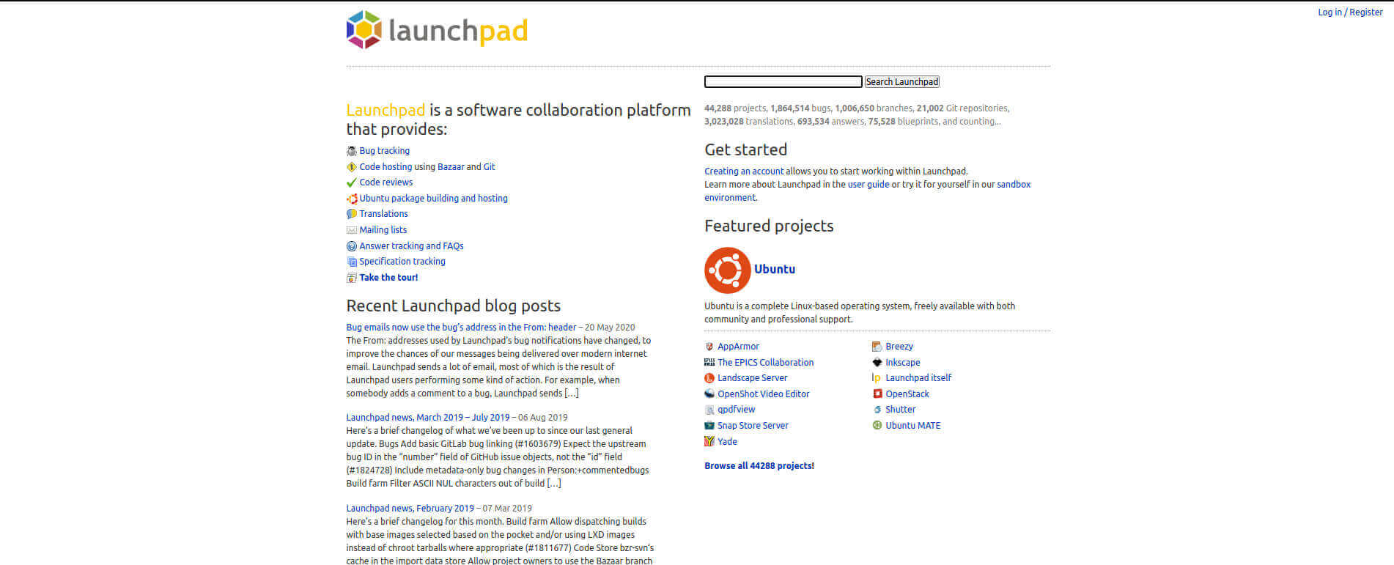Click the Specification tracking blueprint icon
Viewport: 1394px width, 565px height.
pyautogui.click(x=352, y=262)
